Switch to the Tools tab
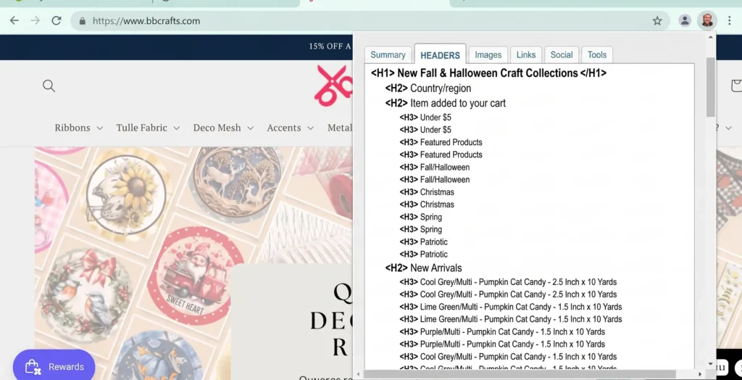 (597, 55)
